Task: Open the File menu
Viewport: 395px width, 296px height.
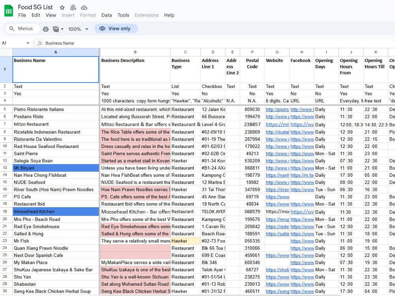Action: click(x=22, y=15)
